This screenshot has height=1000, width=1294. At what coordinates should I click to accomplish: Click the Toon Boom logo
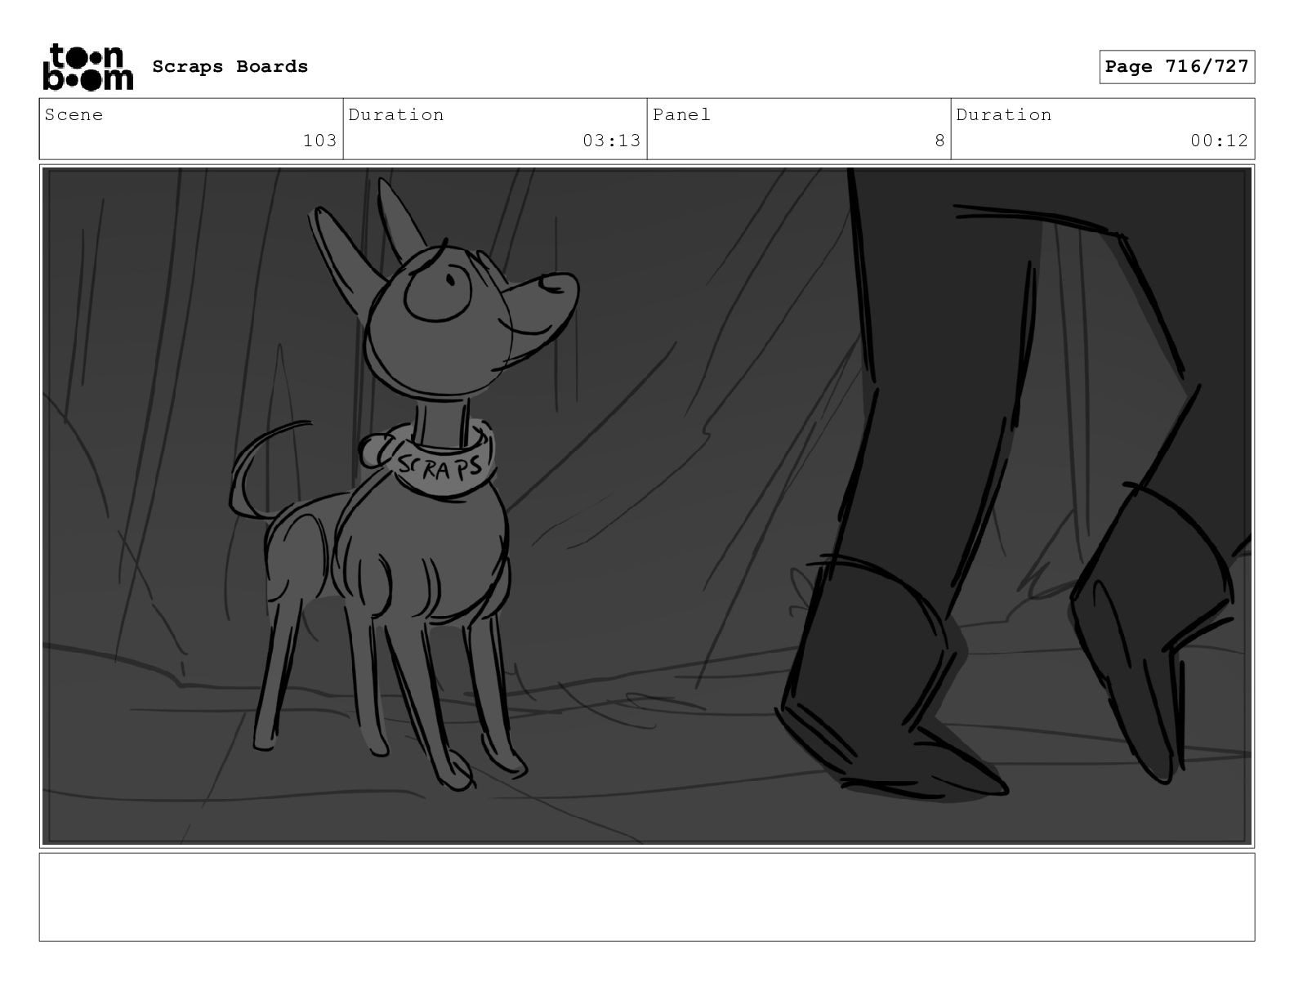(87, 67)
